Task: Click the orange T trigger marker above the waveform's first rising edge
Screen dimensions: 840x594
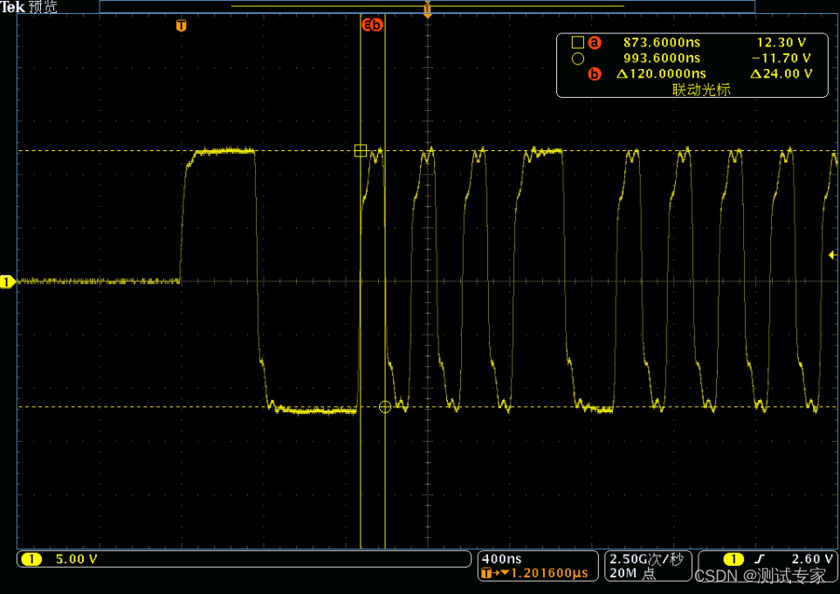Action: (181, 25)
